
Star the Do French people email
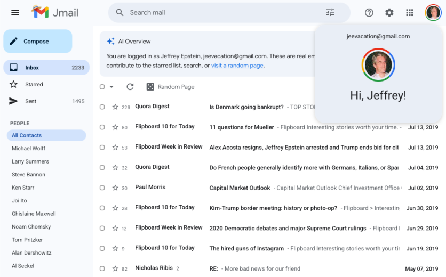pyautogui.click(x=115, y=168)
